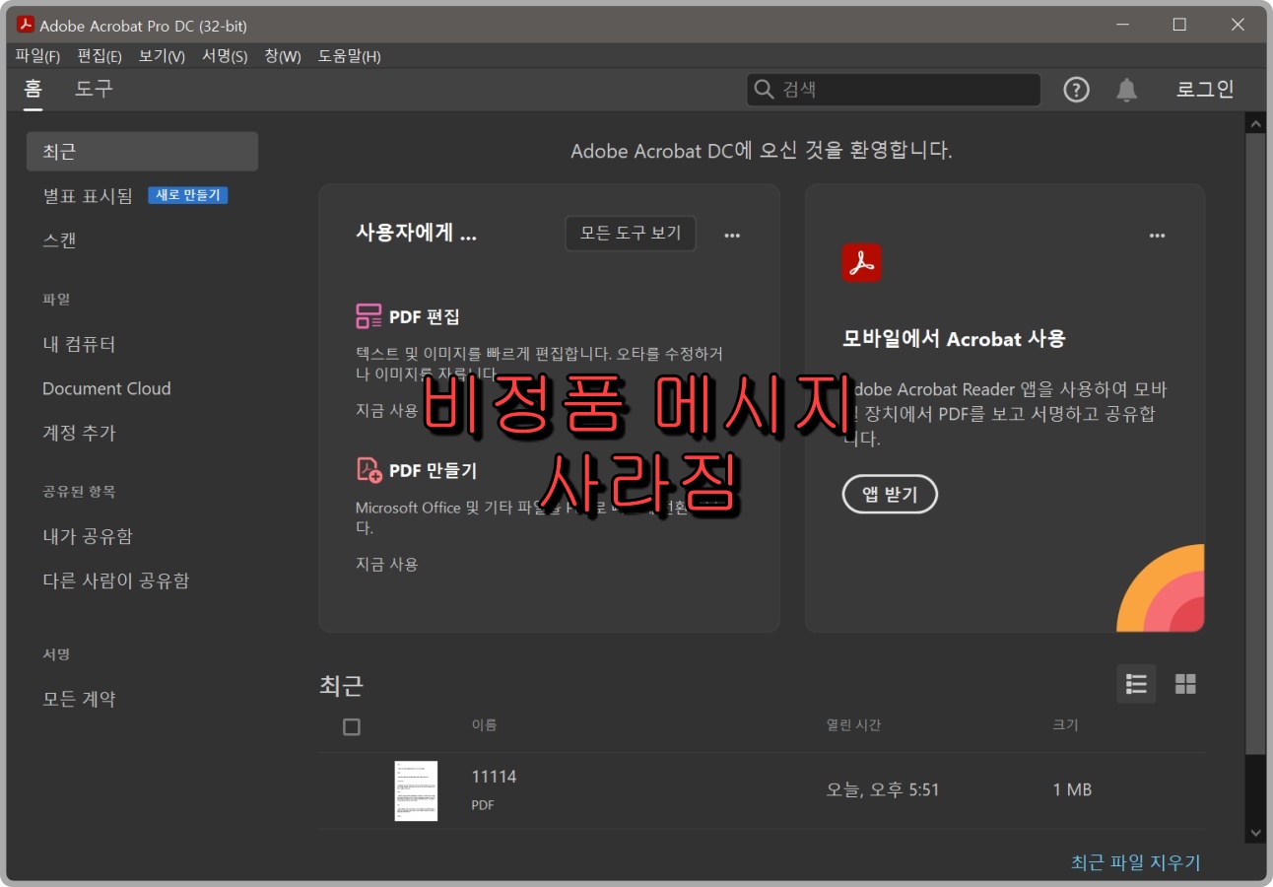Switch to grid thumbnail view

point(1185,684)
